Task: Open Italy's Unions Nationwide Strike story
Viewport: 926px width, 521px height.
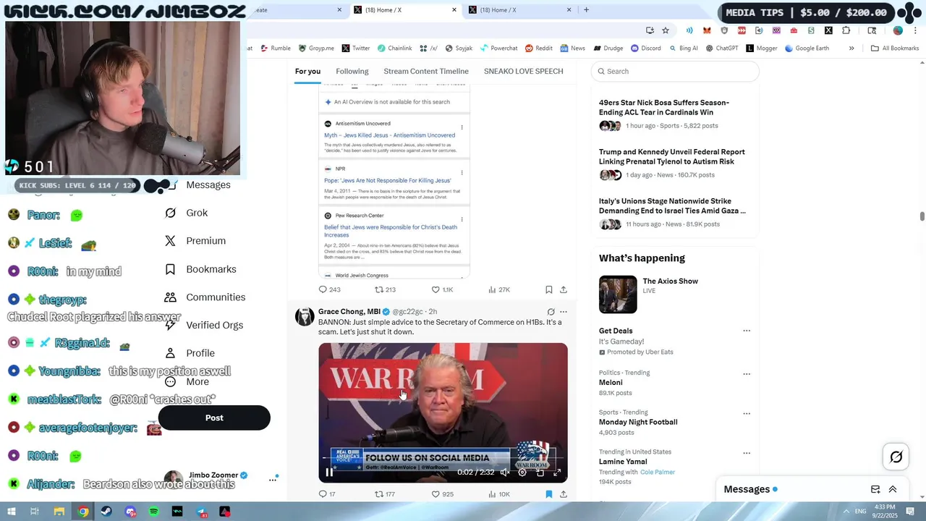Action: click(672, 206)
